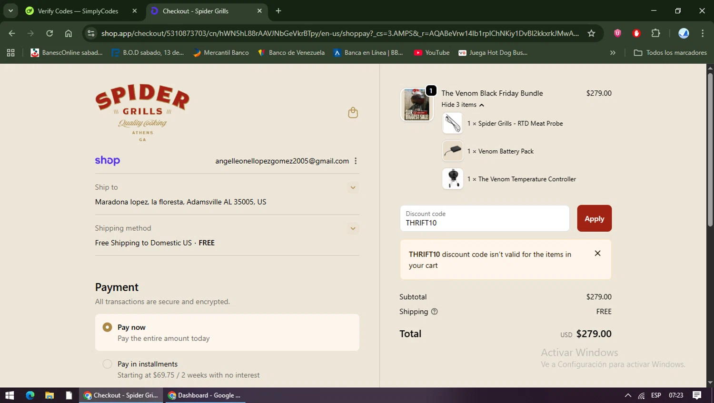Select Pay in installments radio option
The height and width of the screenshot is (403, 714).
click(x=108, y=364)
